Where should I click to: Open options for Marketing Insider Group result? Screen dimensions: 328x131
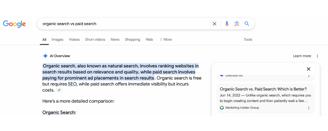(308, 108)
